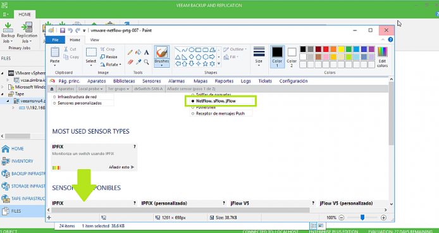The width and height of the screenshot is (439, 233).
Task: Choose the Fill with color bucket tool
Action: tap(139, 53)
